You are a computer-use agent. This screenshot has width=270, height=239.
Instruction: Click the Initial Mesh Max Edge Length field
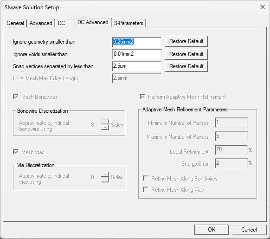137,78
